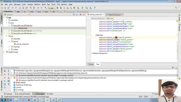
Task: Make project with the hammer icon
Action: (46, 8)
